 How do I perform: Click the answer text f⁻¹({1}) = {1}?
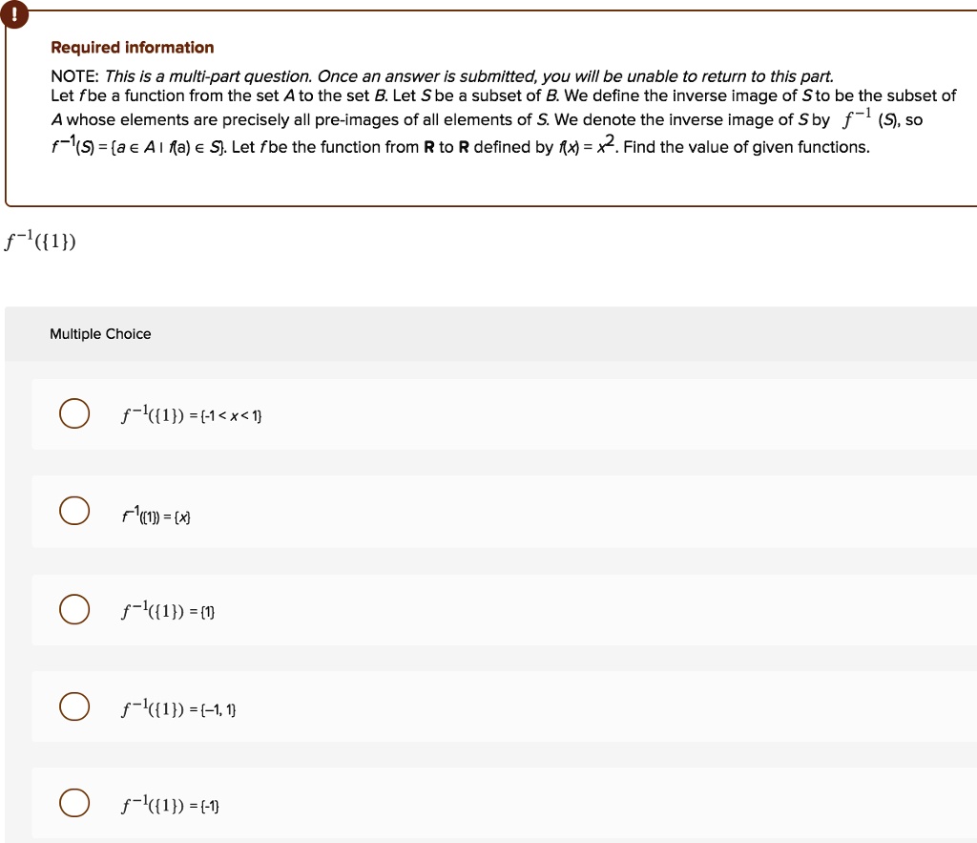[168, 612]
